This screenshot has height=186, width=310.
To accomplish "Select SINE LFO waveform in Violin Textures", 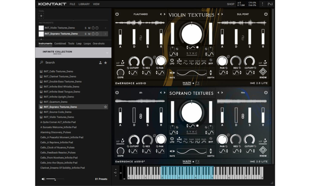I will (x=179, y=62).
